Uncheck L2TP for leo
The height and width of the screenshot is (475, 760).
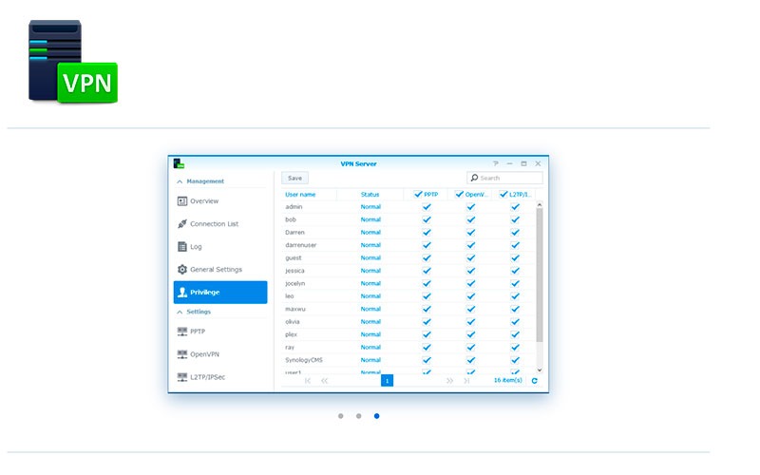pyautogui.click(x=515, y=296)
